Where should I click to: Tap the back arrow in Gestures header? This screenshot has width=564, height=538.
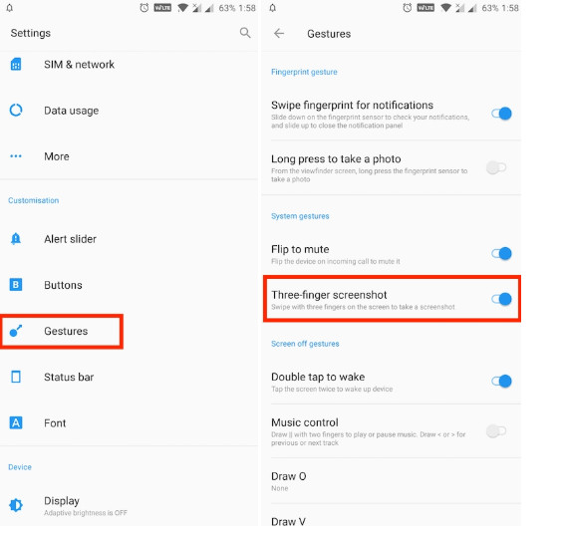click(x=279, y=34)
